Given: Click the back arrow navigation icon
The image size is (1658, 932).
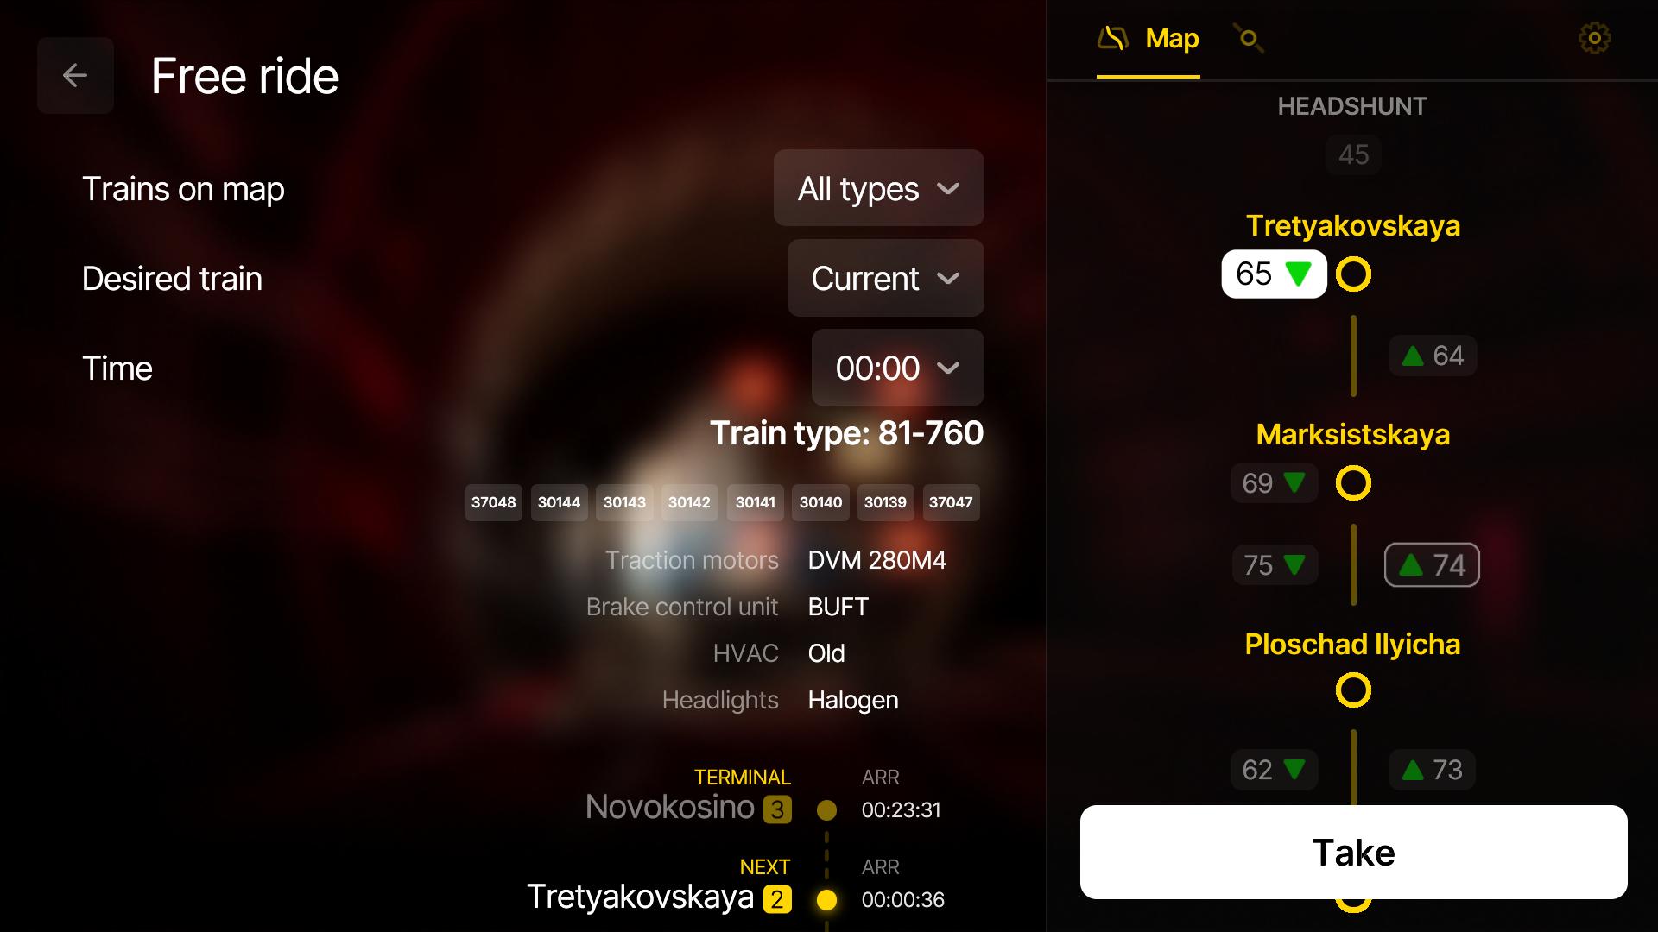Looking at the screenshot, I should [x=75, y=74].
